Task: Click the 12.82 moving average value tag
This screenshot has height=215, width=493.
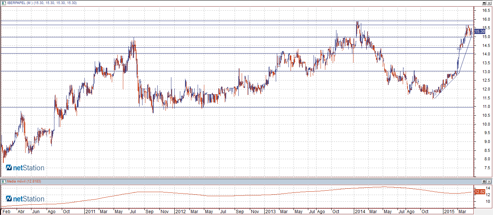Action: 479,192
